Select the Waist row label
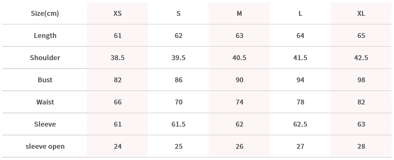This screenshot has height=160, width=394. pyautogui.click(x=45, y=102)
